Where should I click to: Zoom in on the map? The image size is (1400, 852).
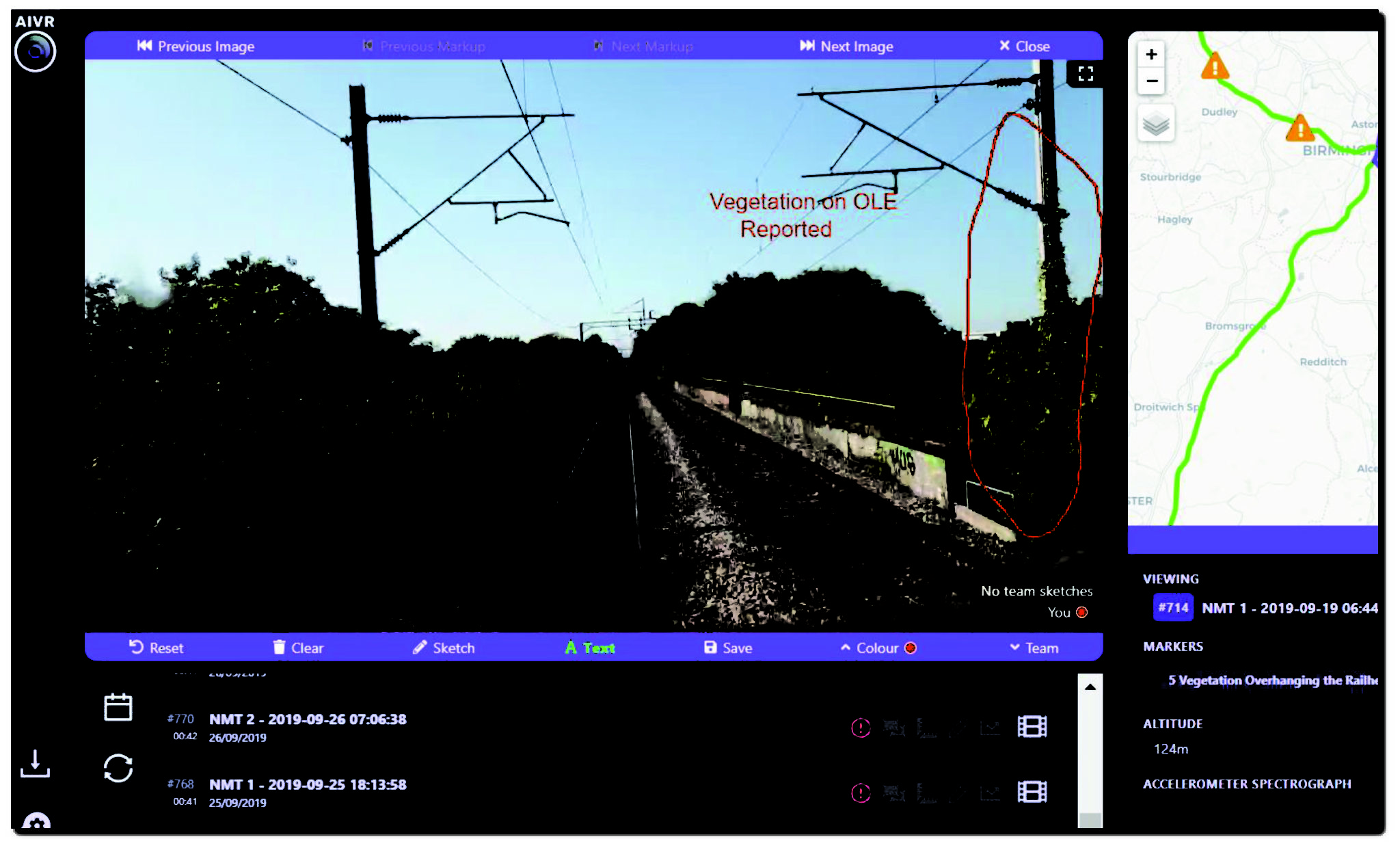tap(1151, 54)
